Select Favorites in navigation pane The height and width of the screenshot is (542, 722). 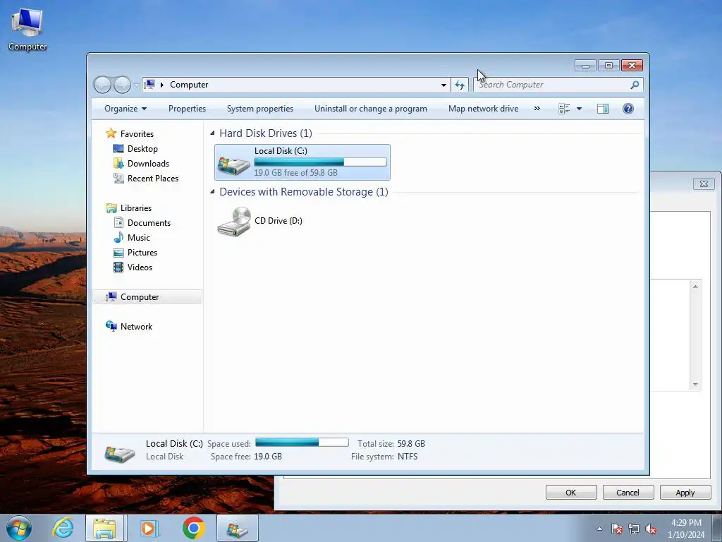(x=137, y=133)
